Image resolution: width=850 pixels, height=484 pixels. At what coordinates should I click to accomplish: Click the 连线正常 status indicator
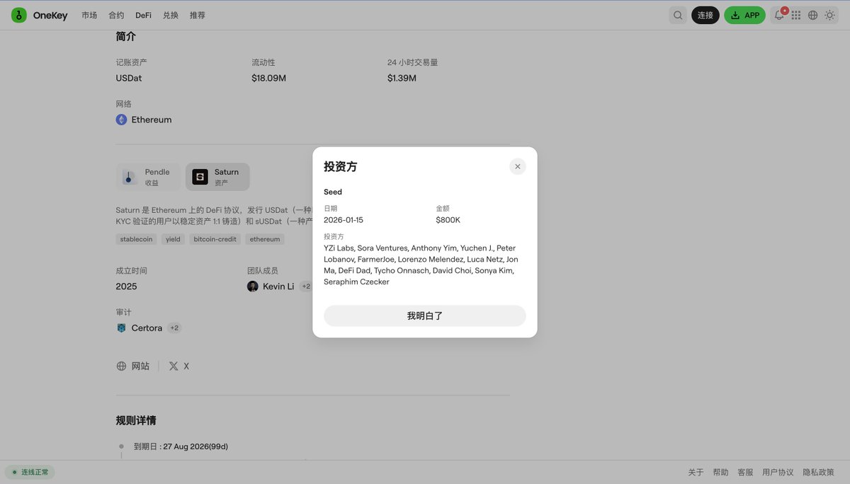pyautogui.click(x=30, y=472)
